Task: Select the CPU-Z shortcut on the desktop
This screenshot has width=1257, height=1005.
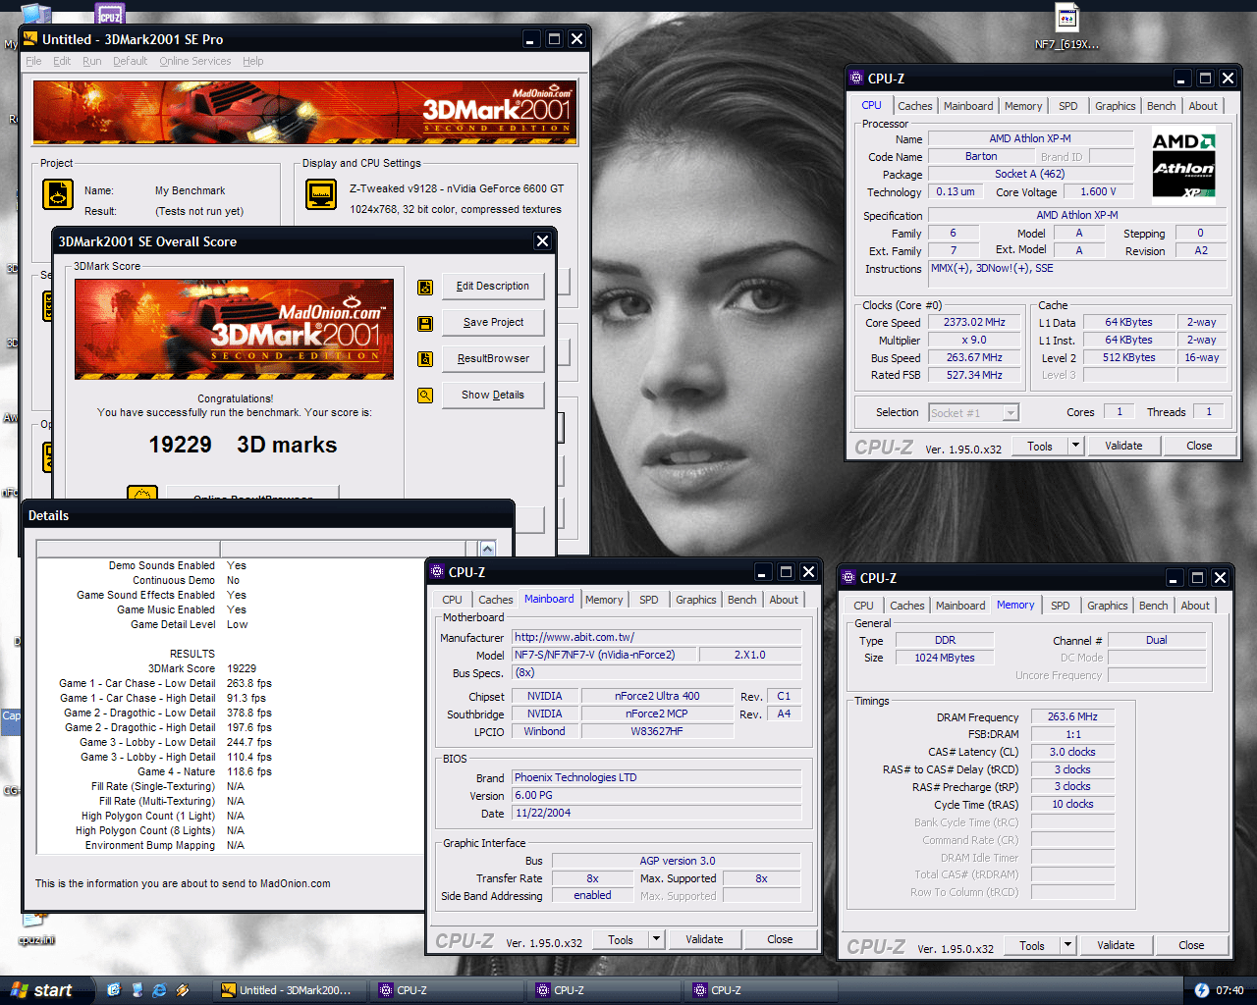Action: [110, 14]
